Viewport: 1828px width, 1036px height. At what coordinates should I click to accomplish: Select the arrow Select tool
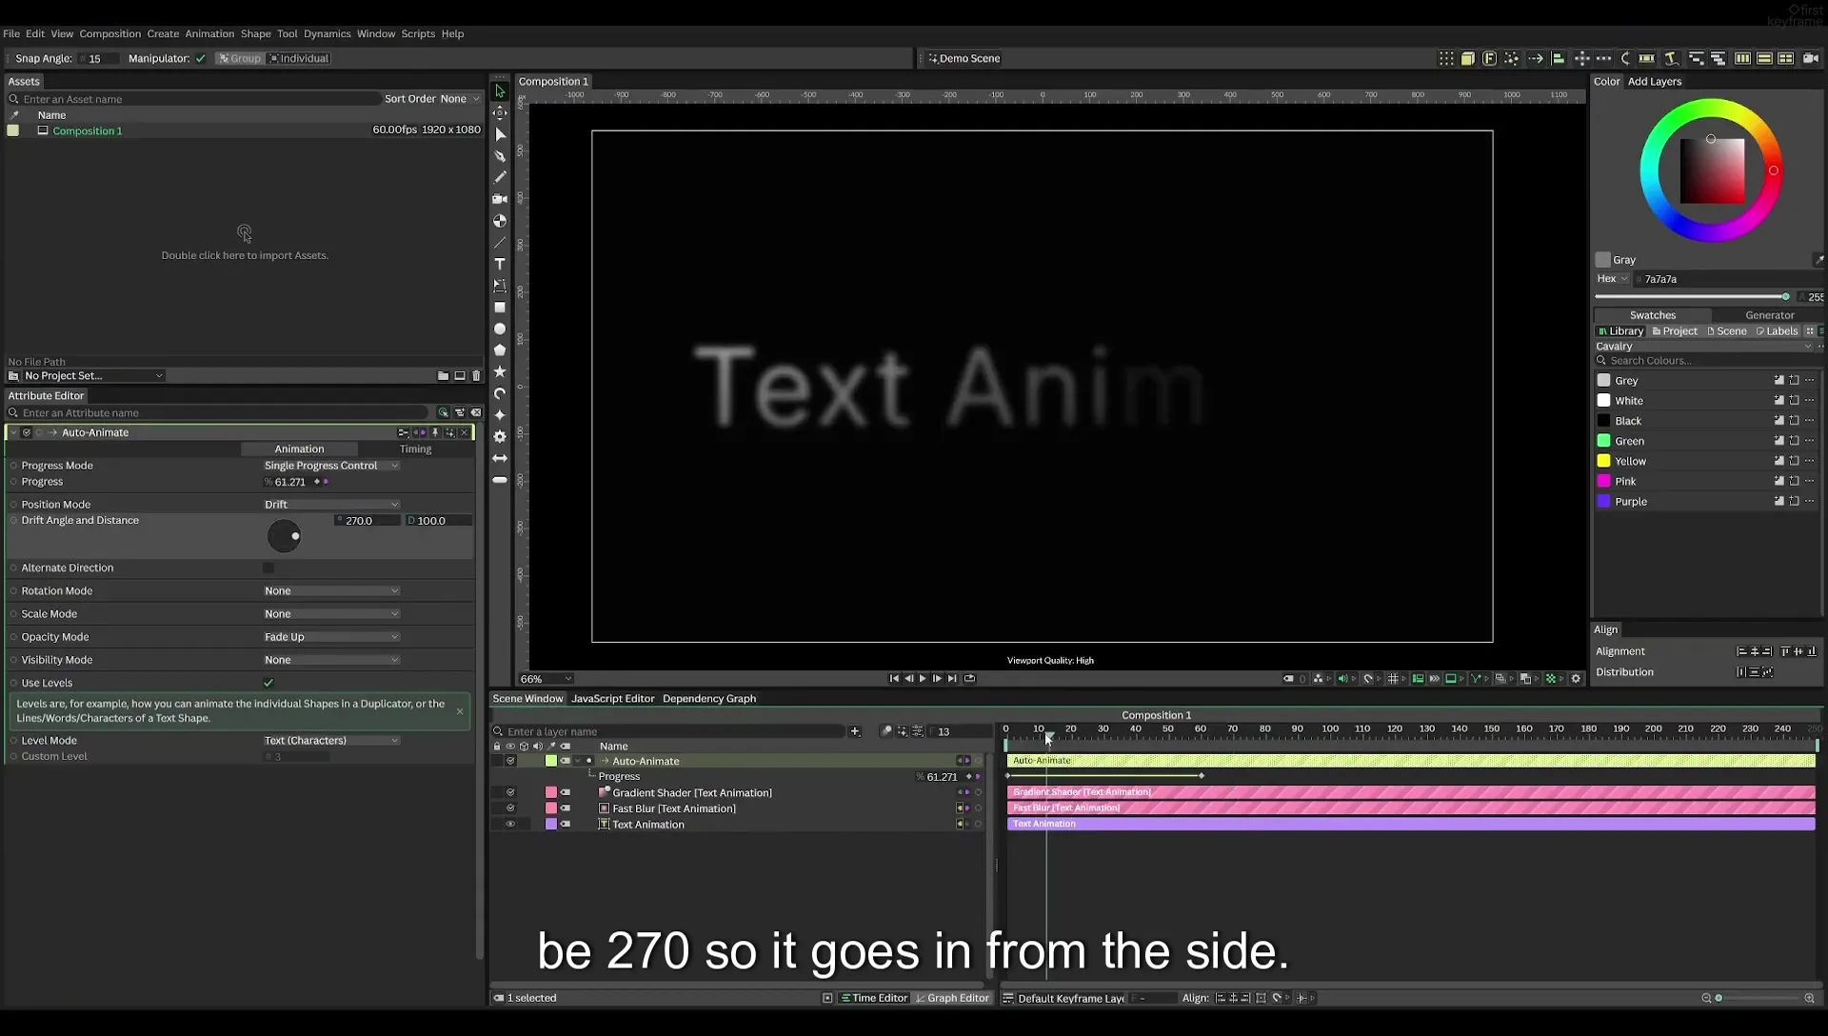[500, 91]
